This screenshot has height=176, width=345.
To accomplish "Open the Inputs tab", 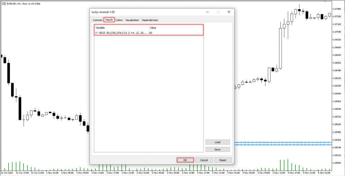I will pyautogui.click(x=109, y=20).
